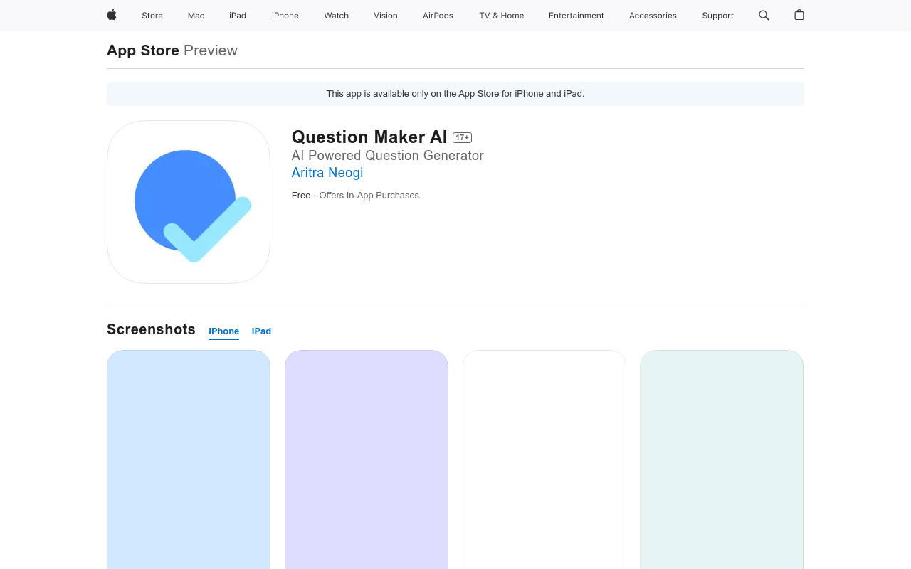The height and width of the screenshot is (569, 911).
Task: Click the Question Maker AI app icon
Action: click(189, 202)
